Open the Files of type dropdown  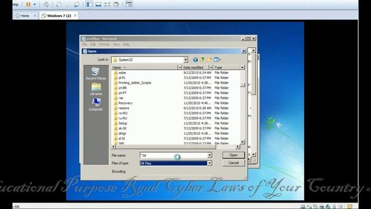pyautogui.click(x=210, y=163)
